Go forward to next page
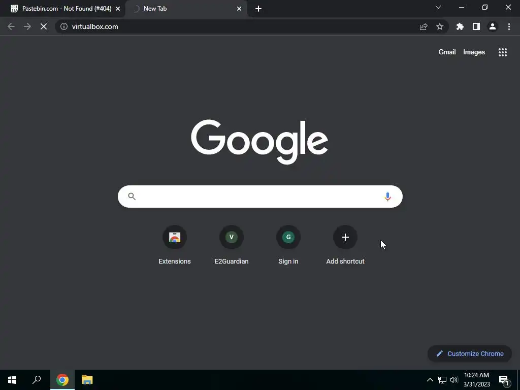Image resolution: width=520 pixels, height=390 pixels. (27, 26)
